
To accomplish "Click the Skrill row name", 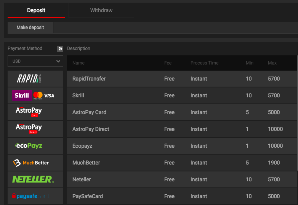I will coord(78,95).
